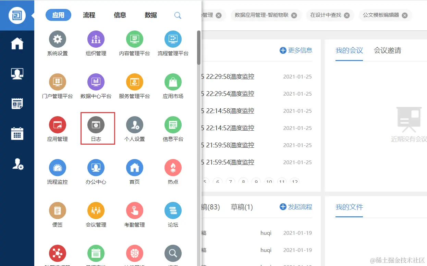
Task: Click the platform logo in sidebar top
Action: [x=17, y=15]
